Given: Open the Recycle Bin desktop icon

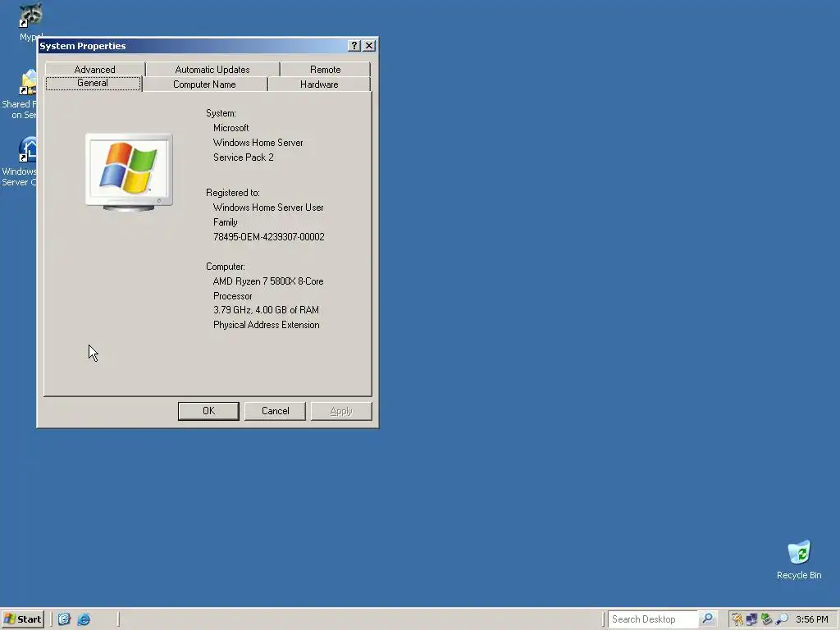Looking at the screenshot, I should (x=799, y=559).
